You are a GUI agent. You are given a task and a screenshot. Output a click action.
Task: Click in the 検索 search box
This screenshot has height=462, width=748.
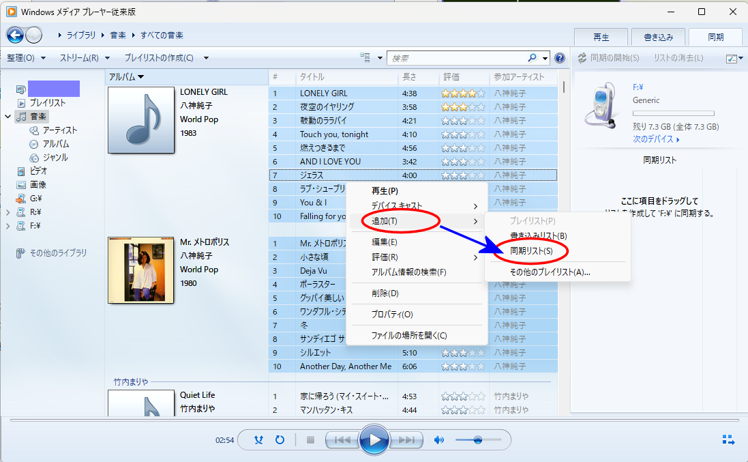(458, 58)
